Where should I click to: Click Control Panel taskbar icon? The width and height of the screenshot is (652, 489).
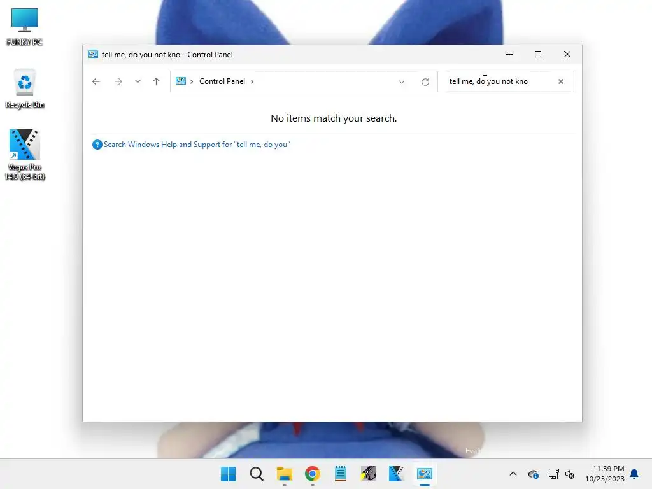point(425,474)
